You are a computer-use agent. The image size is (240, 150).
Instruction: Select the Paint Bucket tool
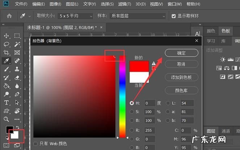6,86
